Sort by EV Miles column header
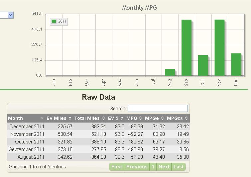 click(56, 118)
